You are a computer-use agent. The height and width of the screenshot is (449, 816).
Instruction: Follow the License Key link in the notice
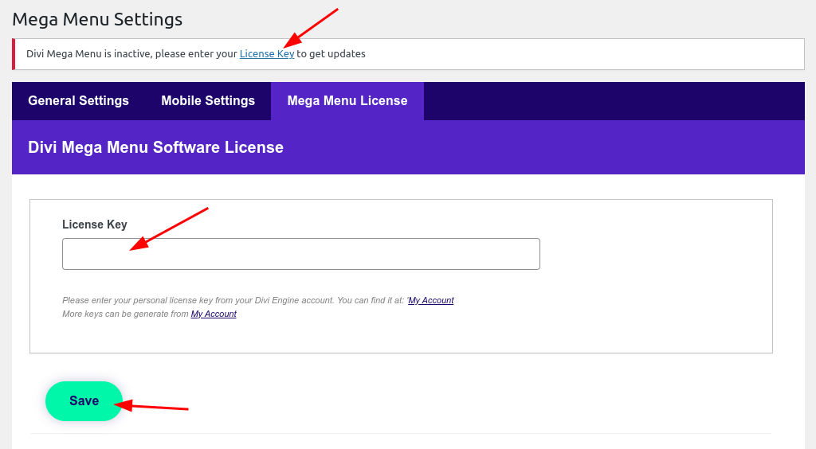point(267,53)
